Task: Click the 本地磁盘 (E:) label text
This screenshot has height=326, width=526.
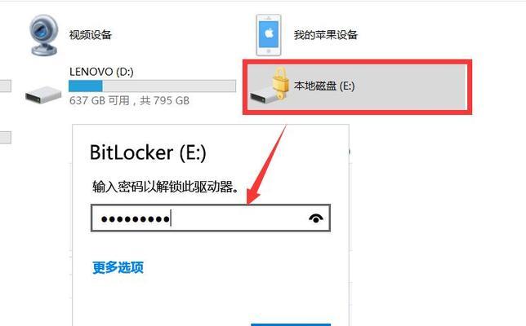Action: pyautogui.click(x=324, y=86)
